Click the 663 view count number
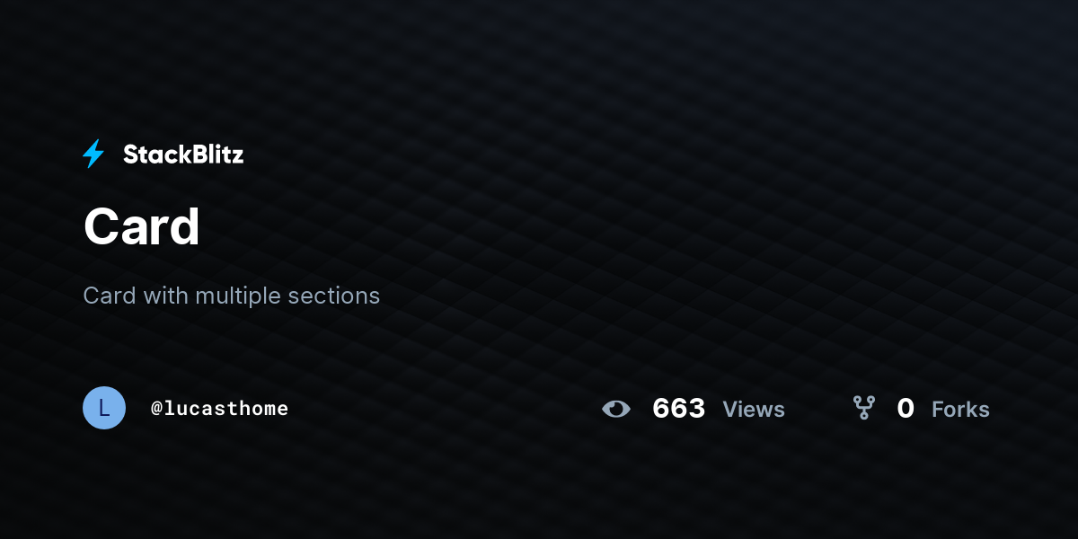The width and height of the screenshot is (1078, 539). tap(678, 409)
